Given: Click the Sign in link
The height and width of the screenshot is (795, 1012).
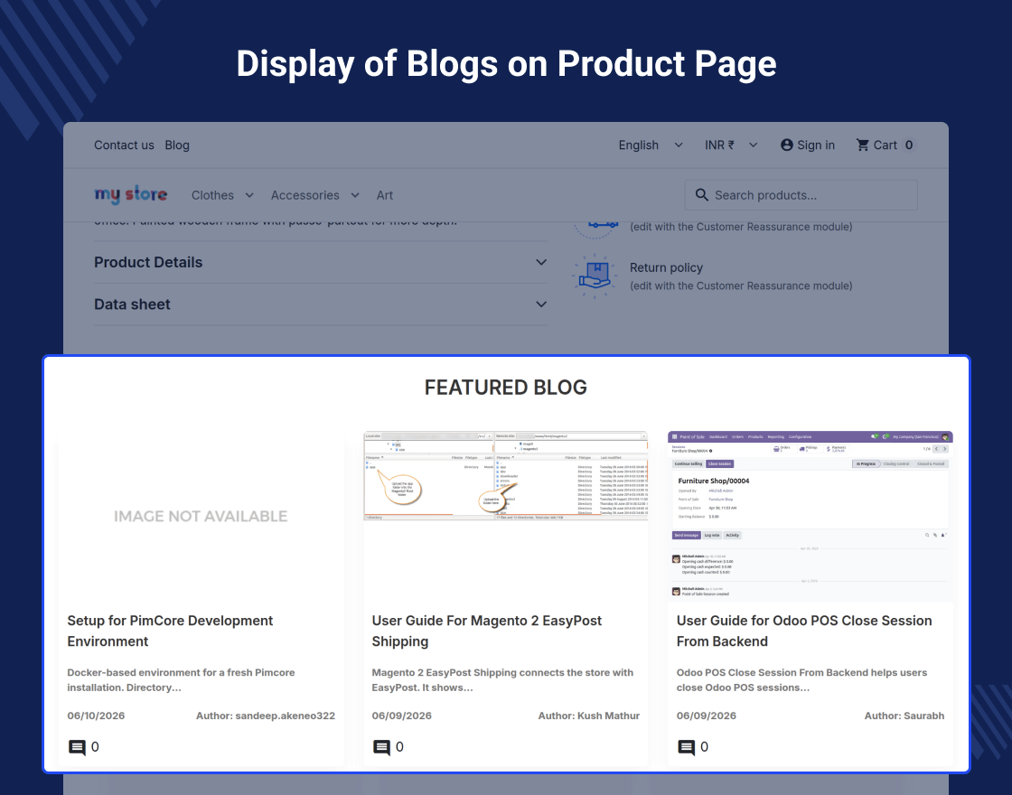Looking at the screenshot, I should coord(816,145).
